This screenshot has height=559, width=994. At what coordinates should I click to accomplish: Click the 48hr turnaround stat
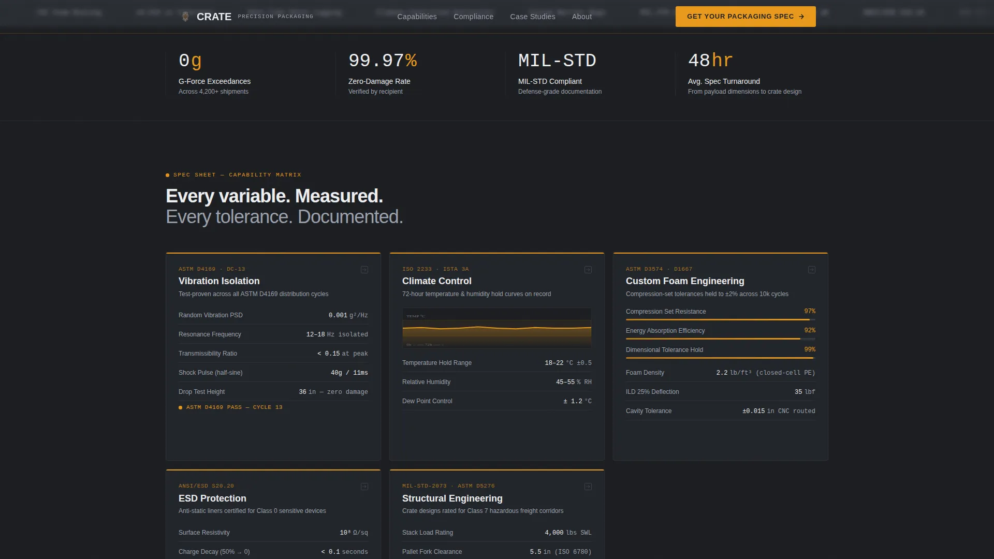click(710, 61)
